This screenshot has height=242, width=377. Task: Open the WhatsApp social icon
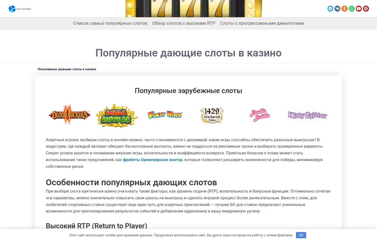(x=352, y=9)
